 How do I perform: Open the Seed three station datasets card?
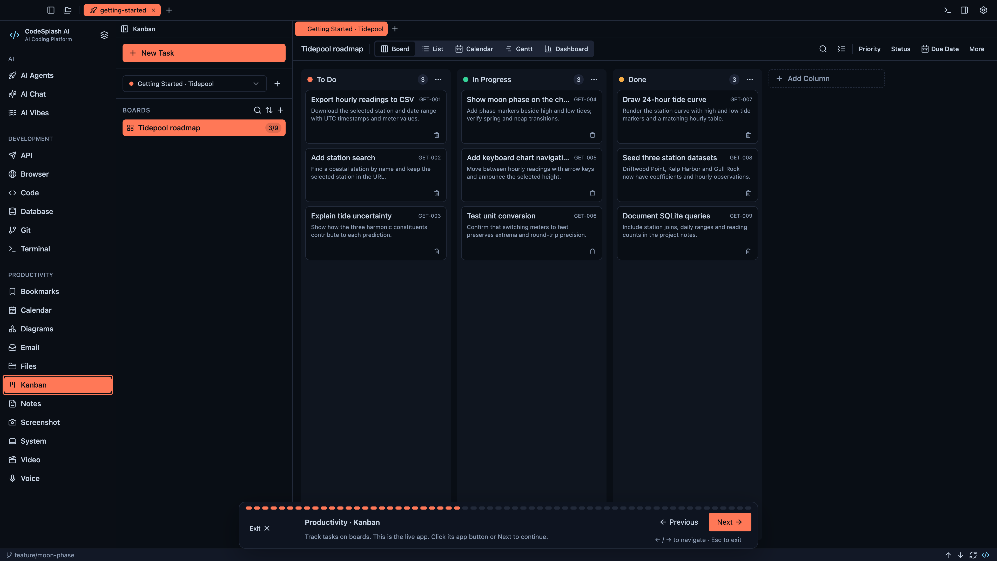687,175
